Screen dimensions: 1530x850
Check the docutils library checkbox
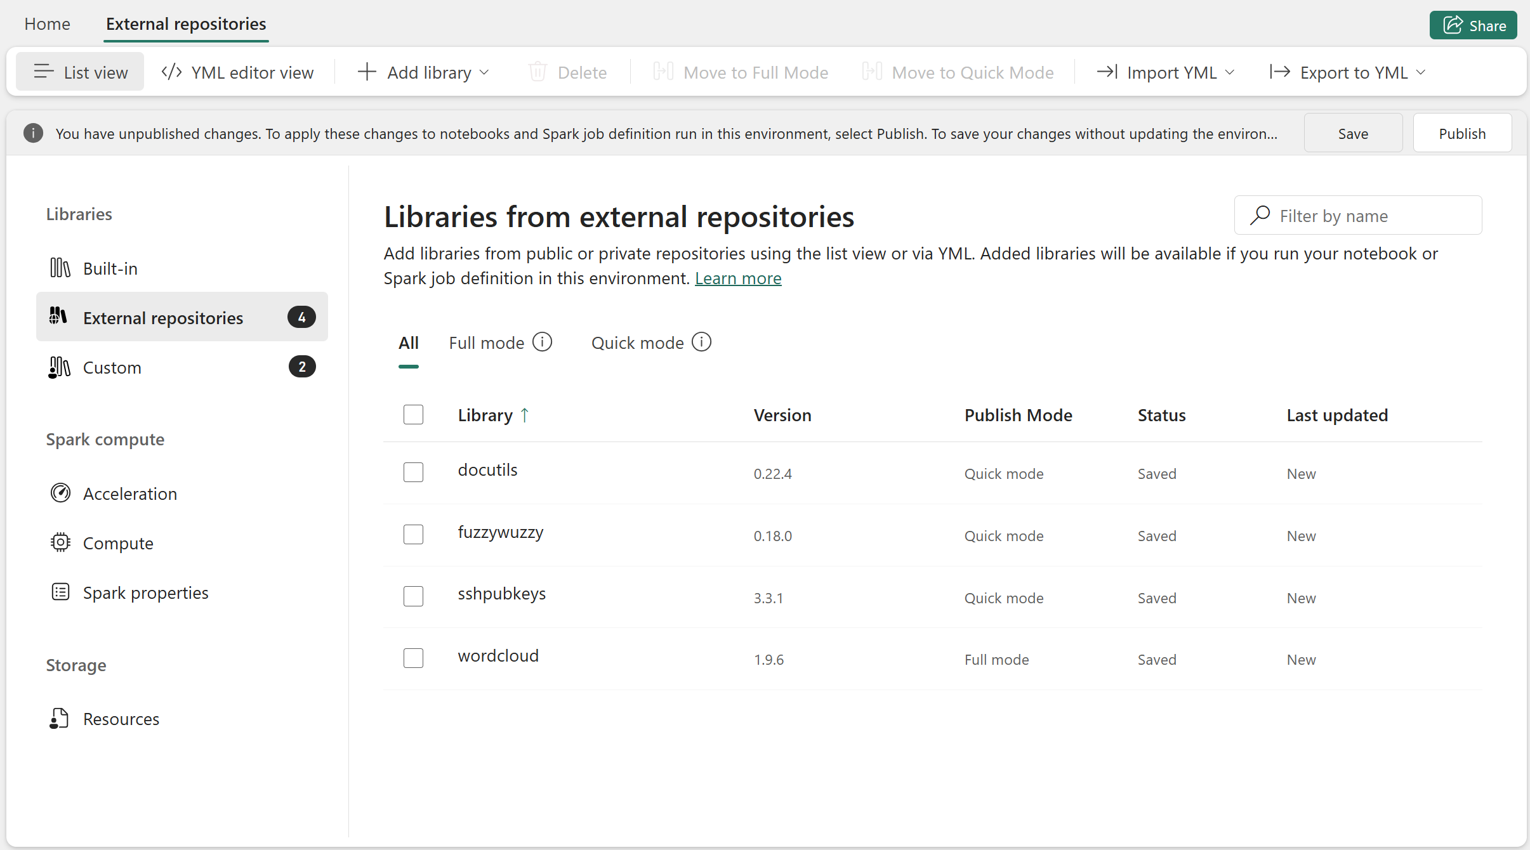pos(412,472)
